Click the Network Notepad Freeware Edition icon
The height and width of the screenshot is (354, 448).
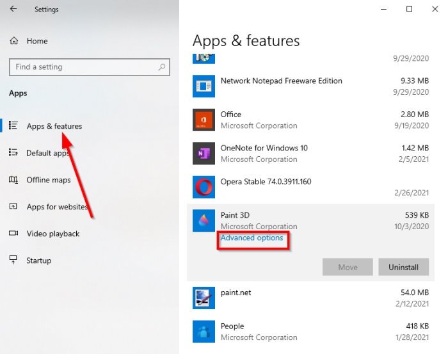click(x=204, y=86)
